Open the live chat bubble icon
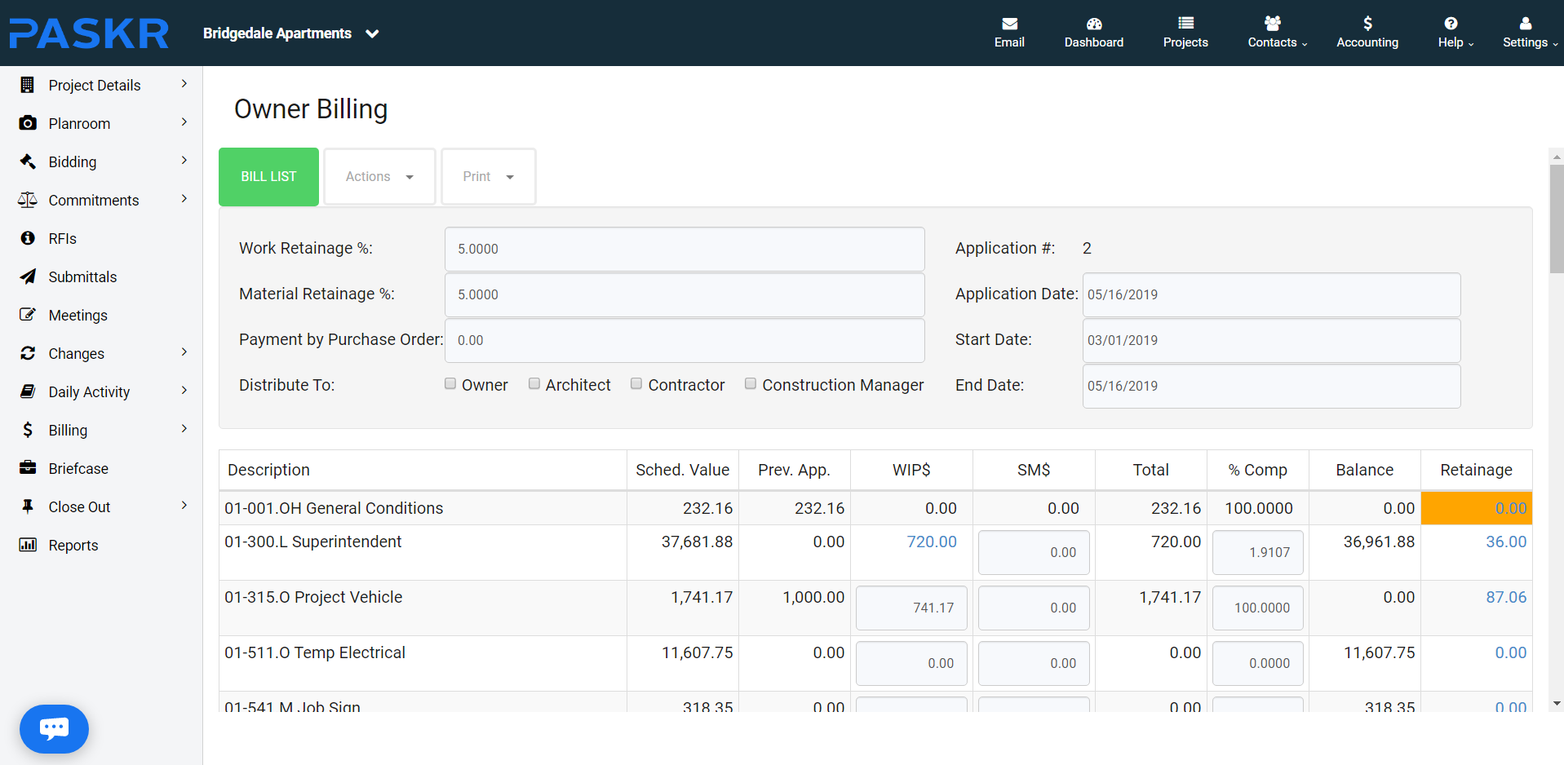 tap(54, 728)
